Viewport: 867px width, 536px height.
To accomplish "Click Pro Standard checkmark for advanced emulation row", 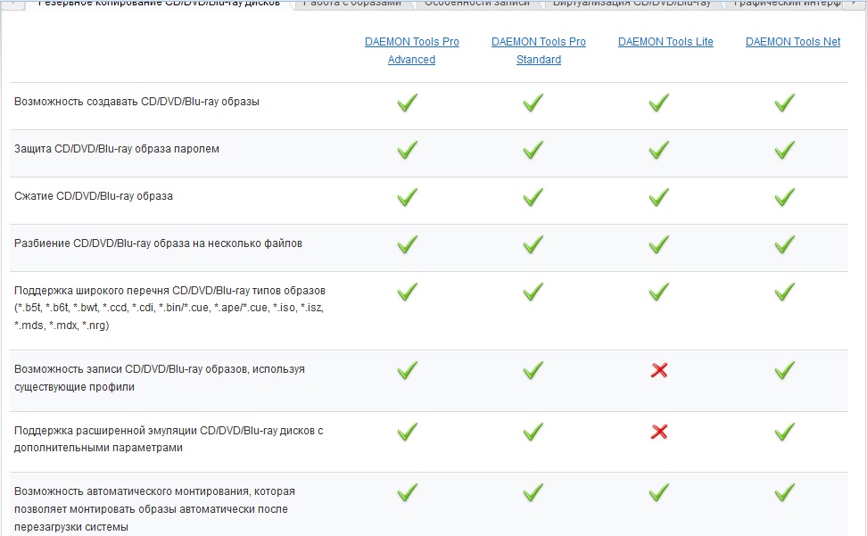I will click(x=533, y=432).
